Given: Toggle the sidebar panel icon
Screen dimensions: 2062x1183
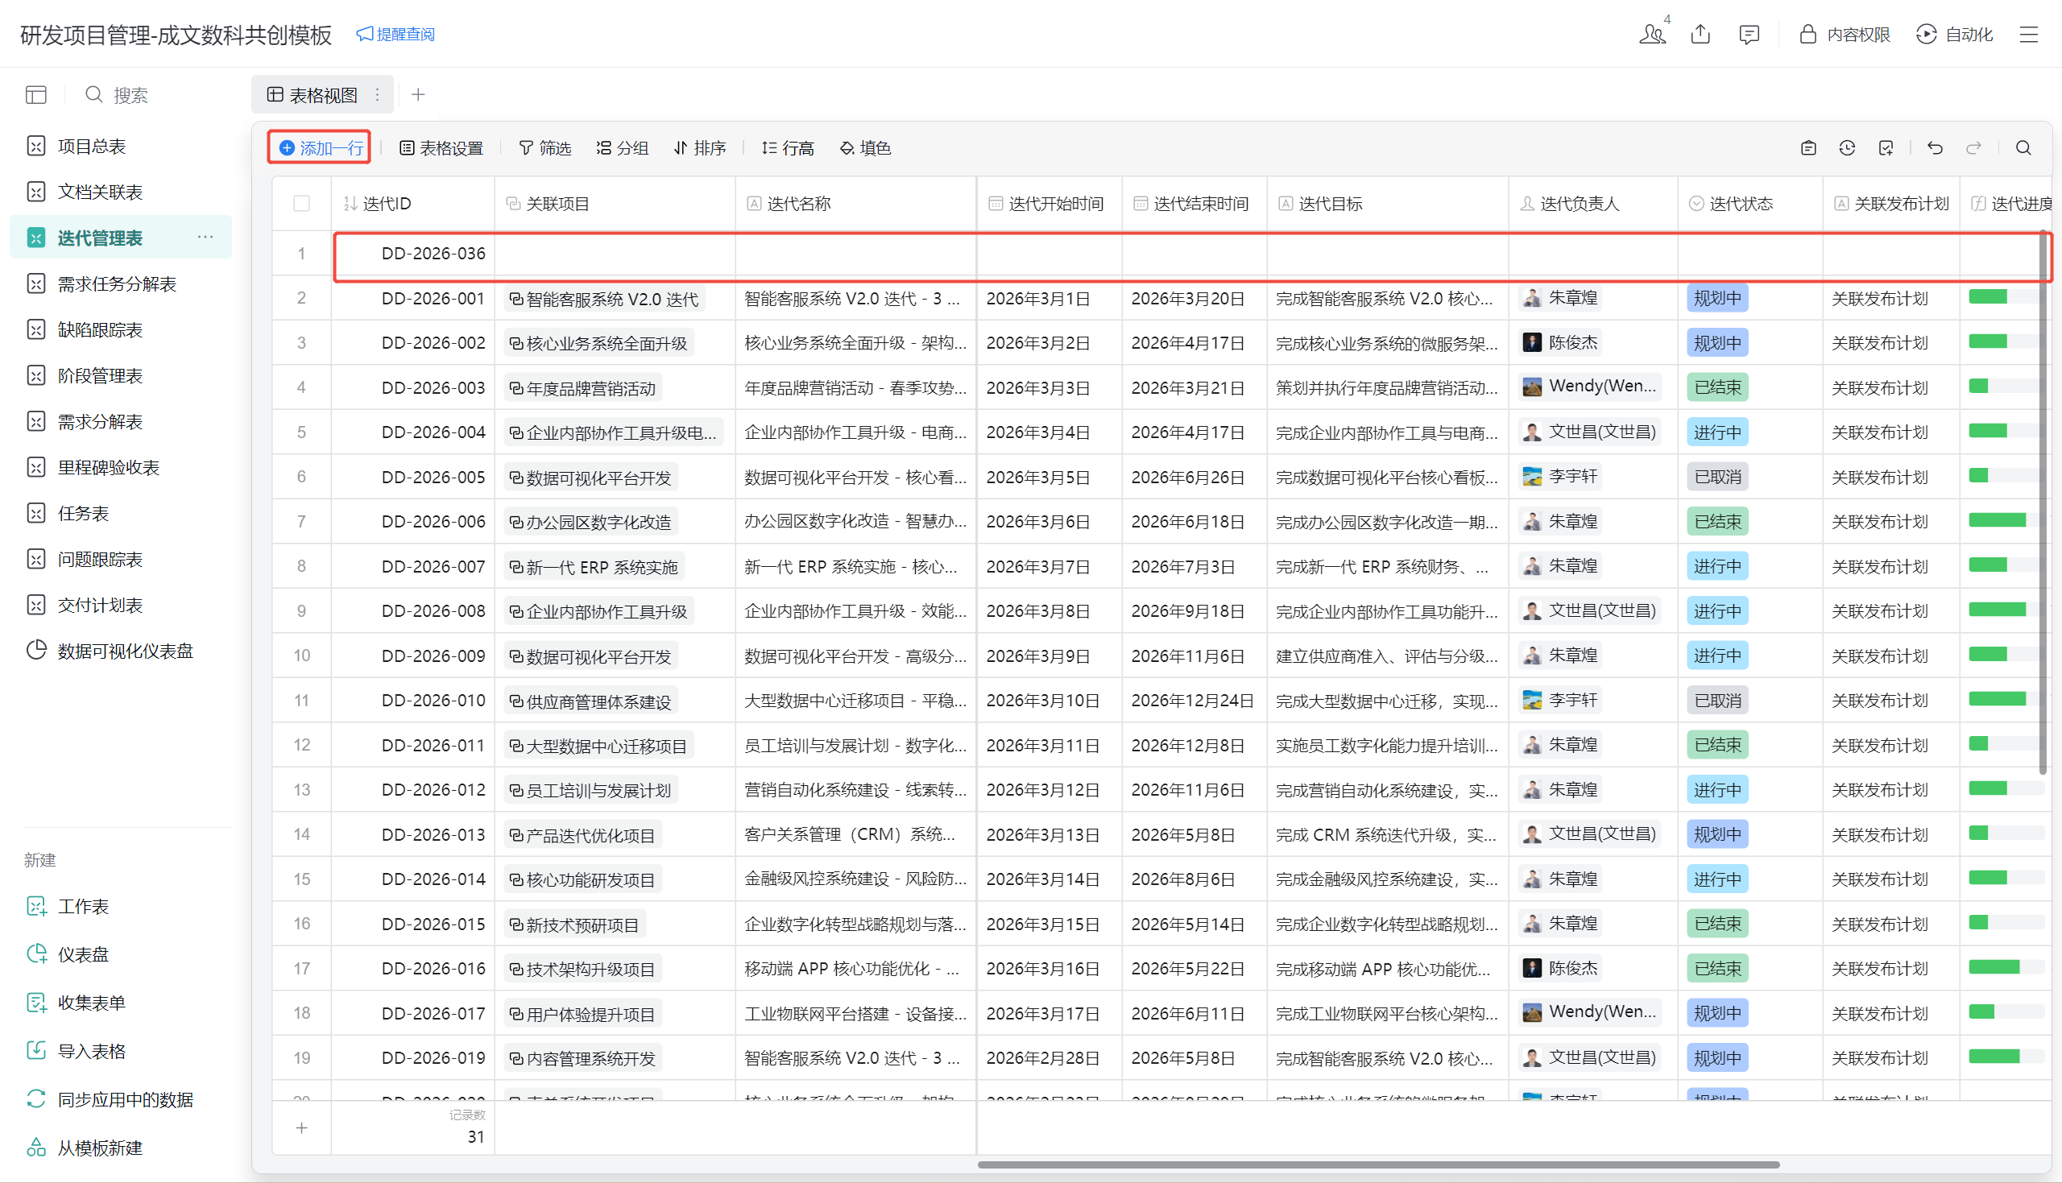Looking at the screenshot, I should (35, 95).
